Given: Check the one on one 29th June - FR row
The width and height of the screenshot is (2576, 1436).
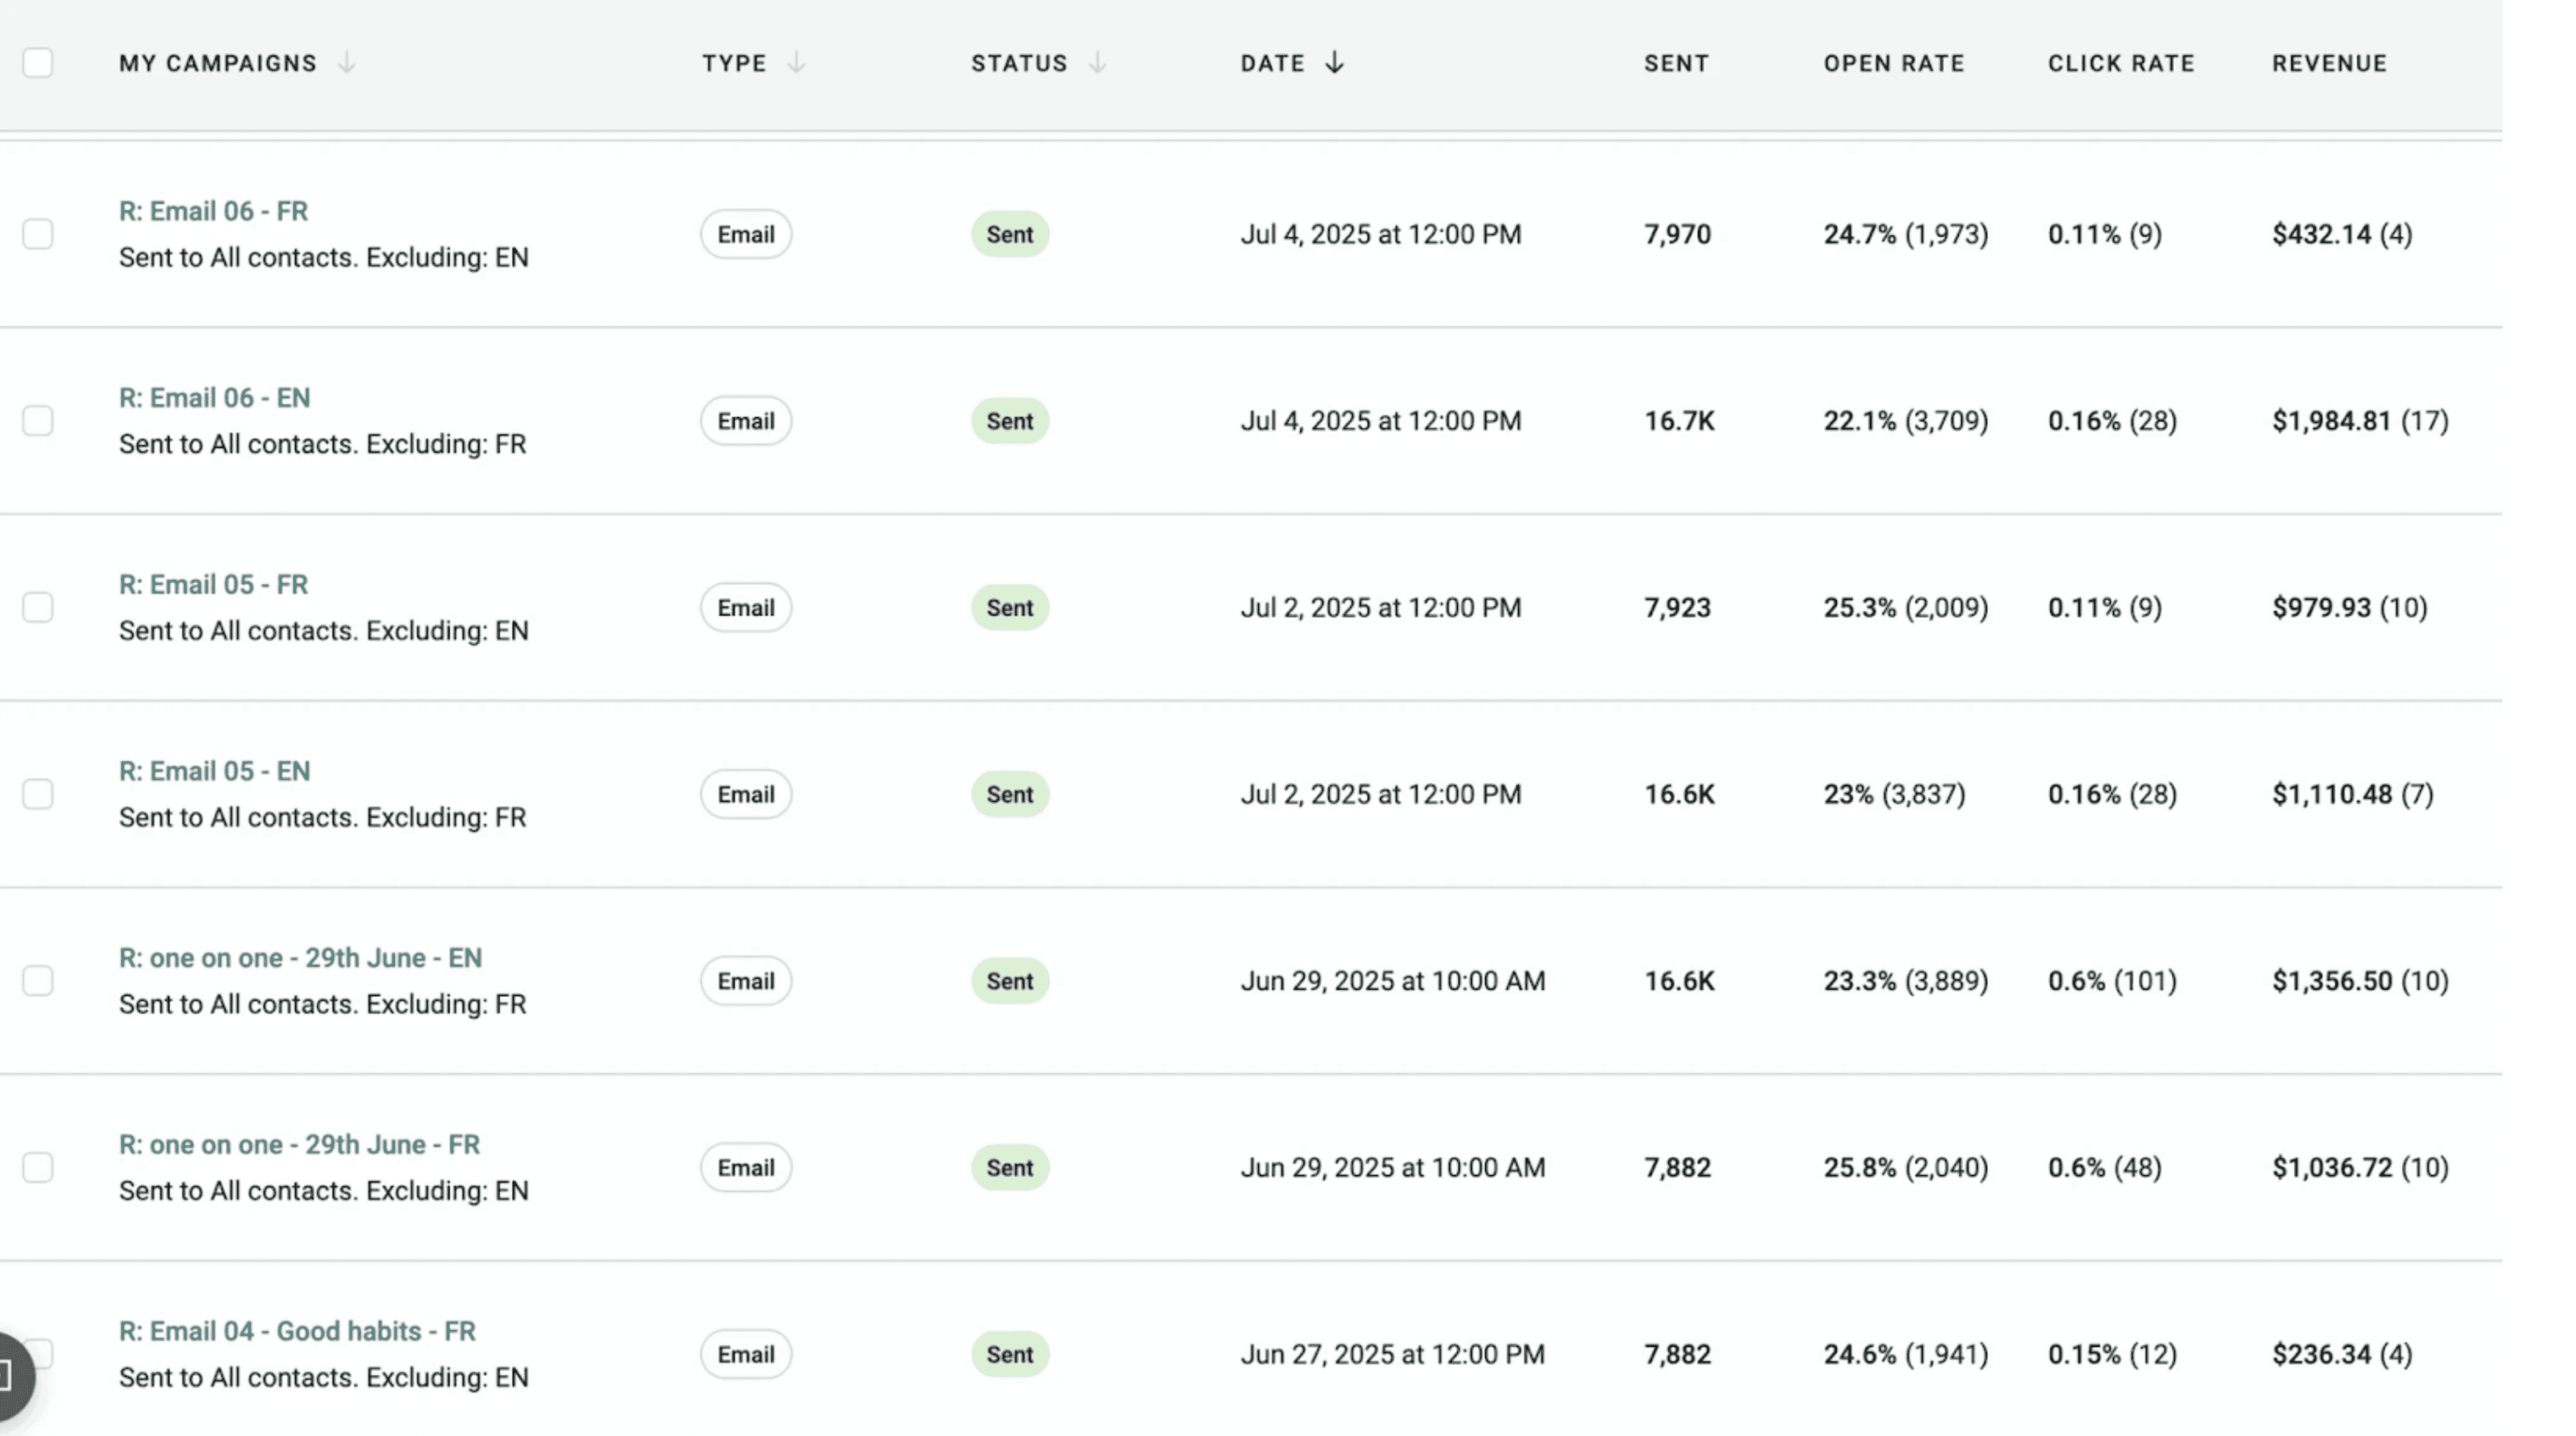Looking at the screenshot, I should (x=38, y=1167).
